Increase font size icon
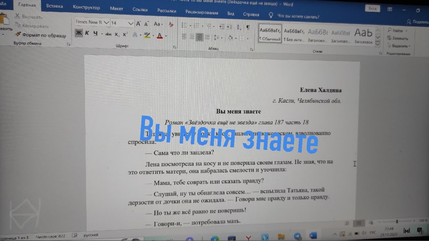 click(x=138, y=24)
